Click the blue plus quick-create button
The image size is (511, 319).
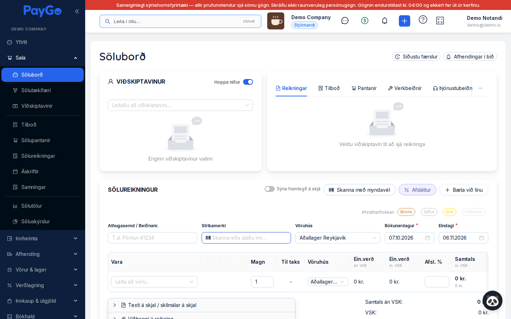(x=405, y=21)
